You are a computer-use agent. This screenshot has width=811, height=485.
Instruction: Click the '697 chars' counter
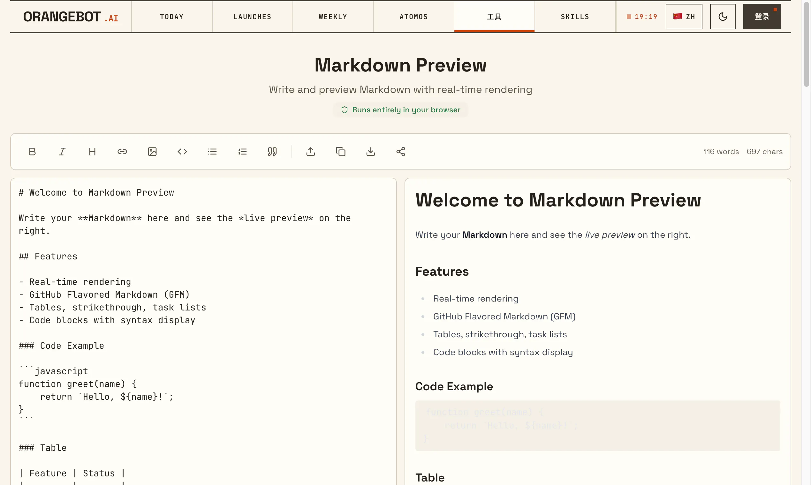(765, 152)
